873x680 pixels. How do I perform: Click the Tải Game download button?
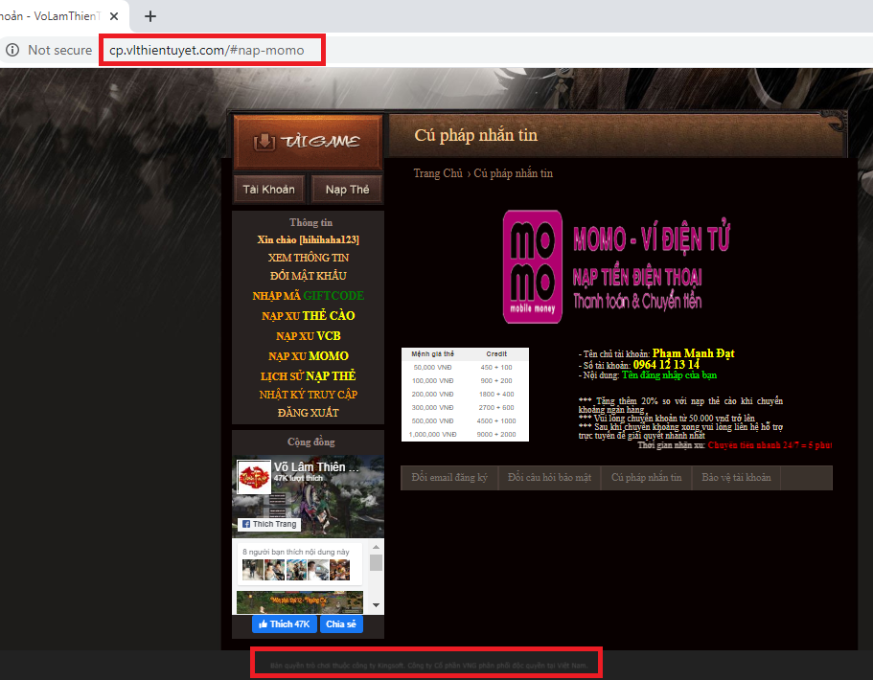point(308,142)
